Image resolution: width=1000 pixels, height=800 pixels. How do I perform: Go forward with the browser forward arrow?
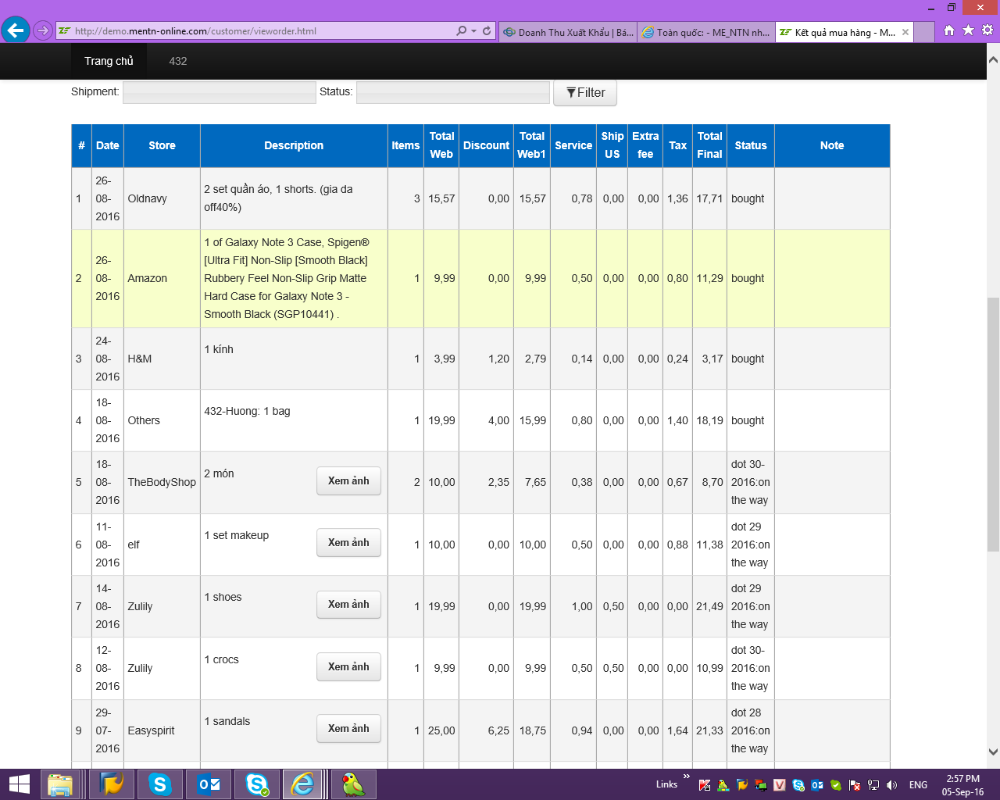point(43,31)
